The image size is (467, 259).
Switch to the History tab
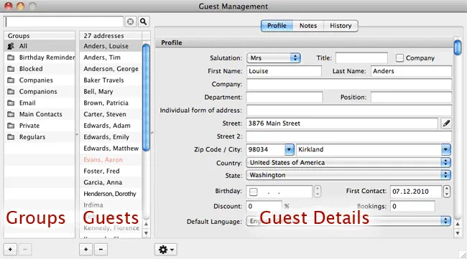click(341, 26)
